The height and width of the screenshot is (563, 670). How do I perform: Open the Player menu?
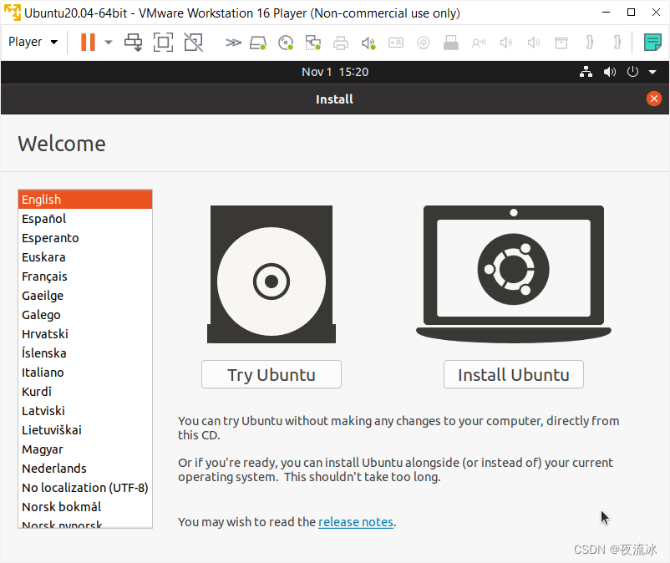pyautogui.click(x=33, y=42)
